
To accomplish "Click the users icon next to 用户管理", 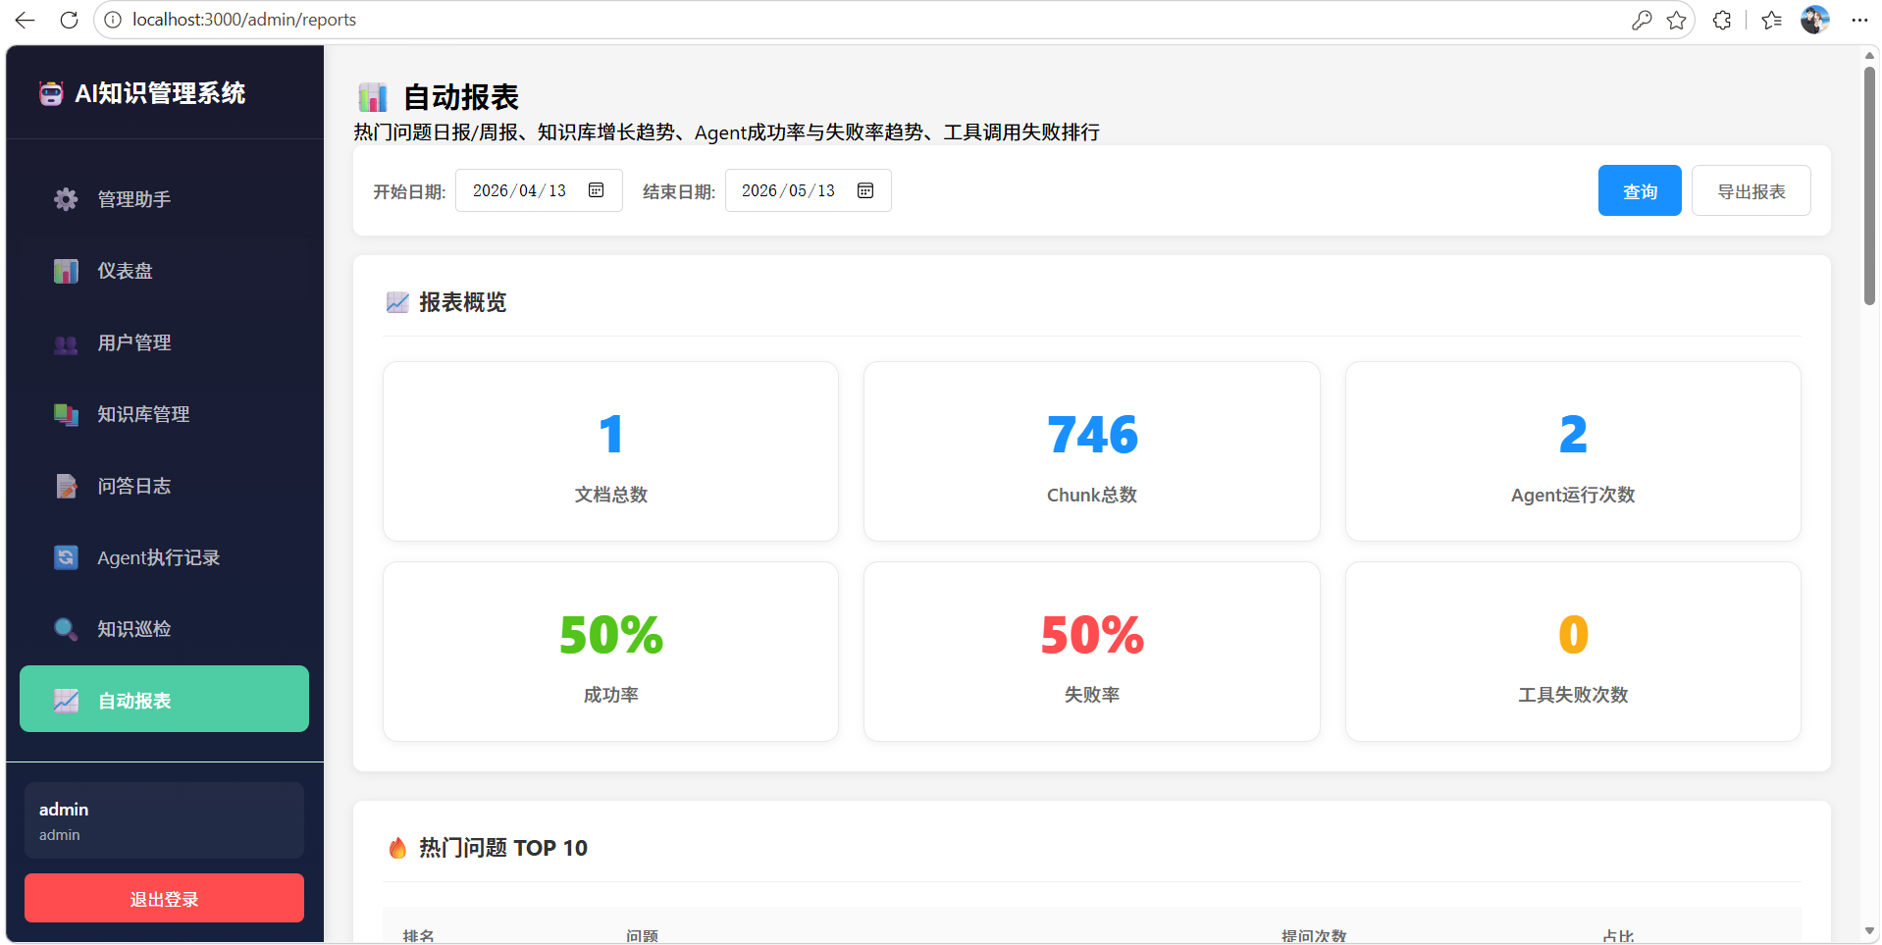I will click(x=66, y=343).
